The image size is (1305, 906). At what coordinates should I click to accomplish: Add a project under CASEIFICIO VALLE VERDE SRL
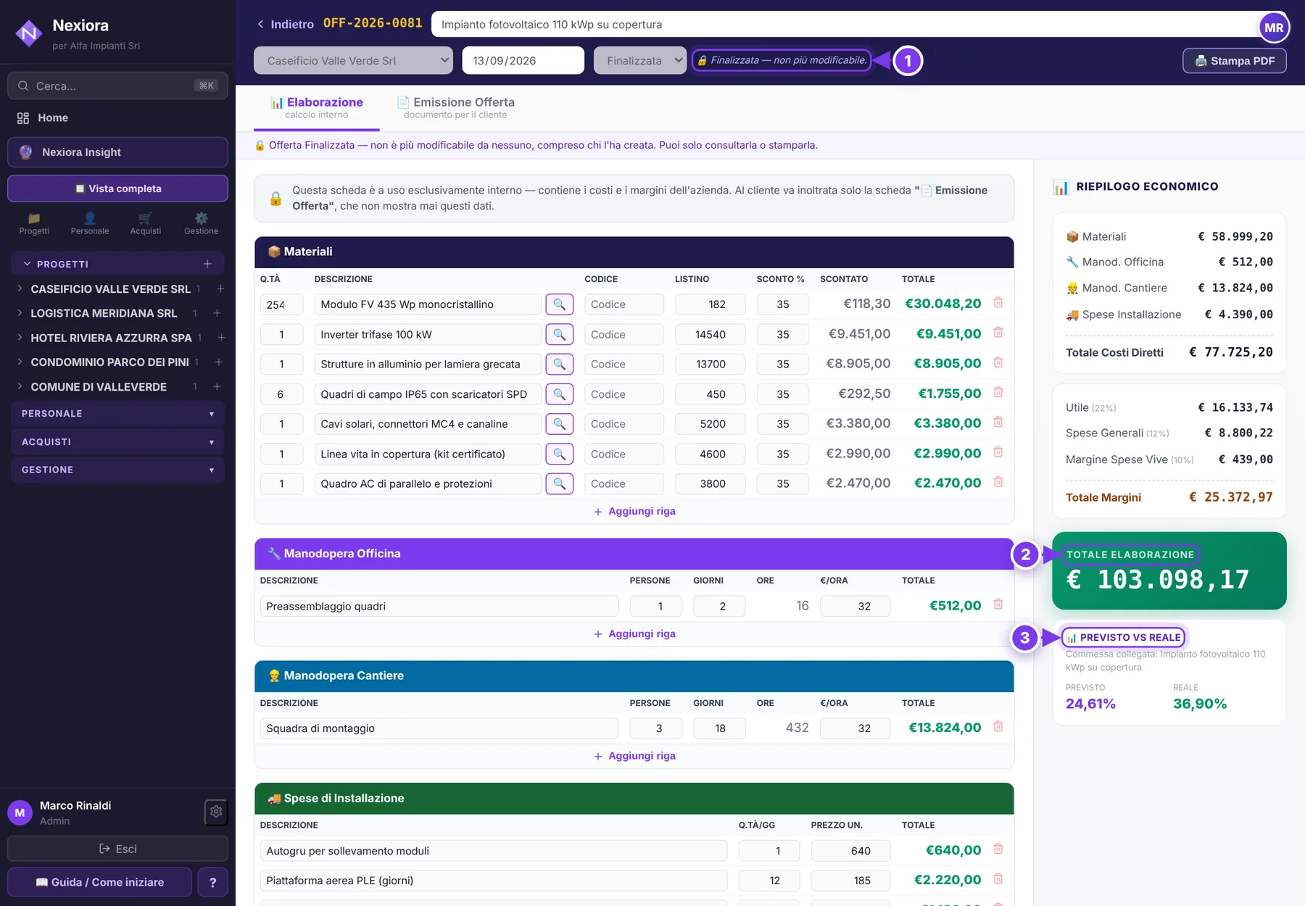pos(220,289)
